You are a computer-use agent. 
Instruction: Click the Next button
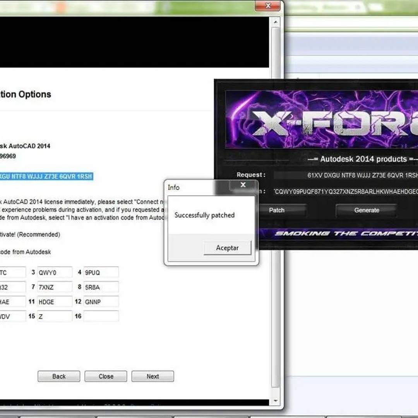click(152, 376)
